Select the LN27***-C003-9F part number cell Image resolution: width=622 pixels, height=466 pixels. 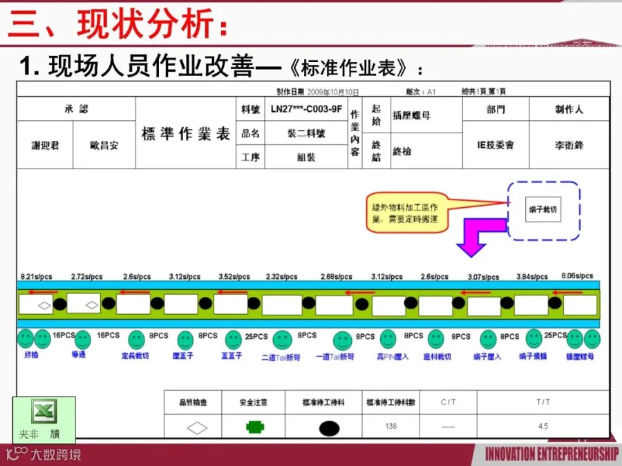tap(306, 109)
